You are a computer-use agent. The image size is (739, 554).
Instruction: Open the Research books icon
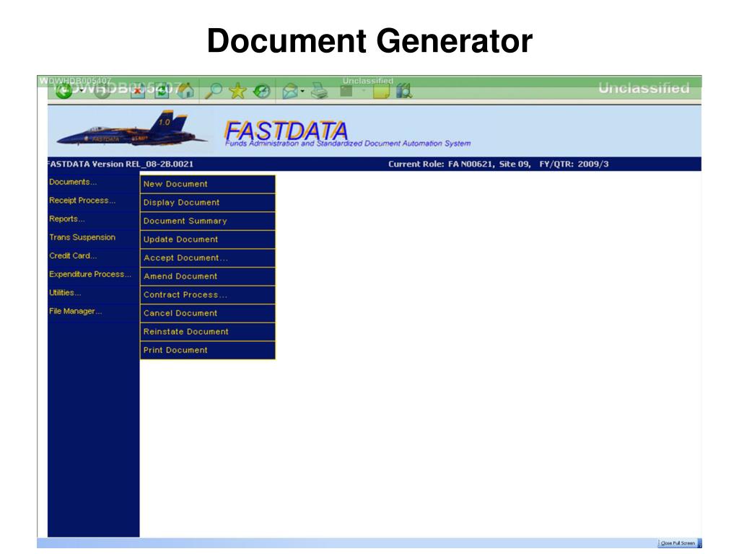404,91
